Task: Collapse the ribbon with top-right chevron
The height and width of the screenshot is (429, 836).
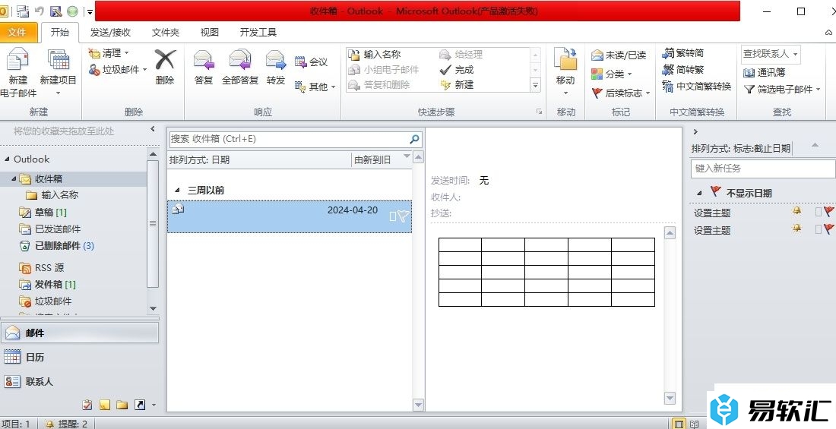Action: click(x=828, y=33)
